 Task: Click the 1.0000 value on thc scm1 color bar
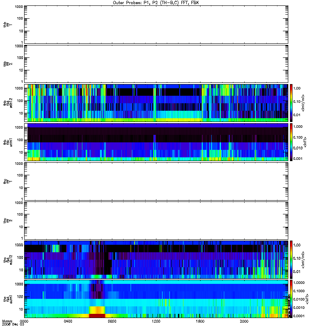point(299,283)
